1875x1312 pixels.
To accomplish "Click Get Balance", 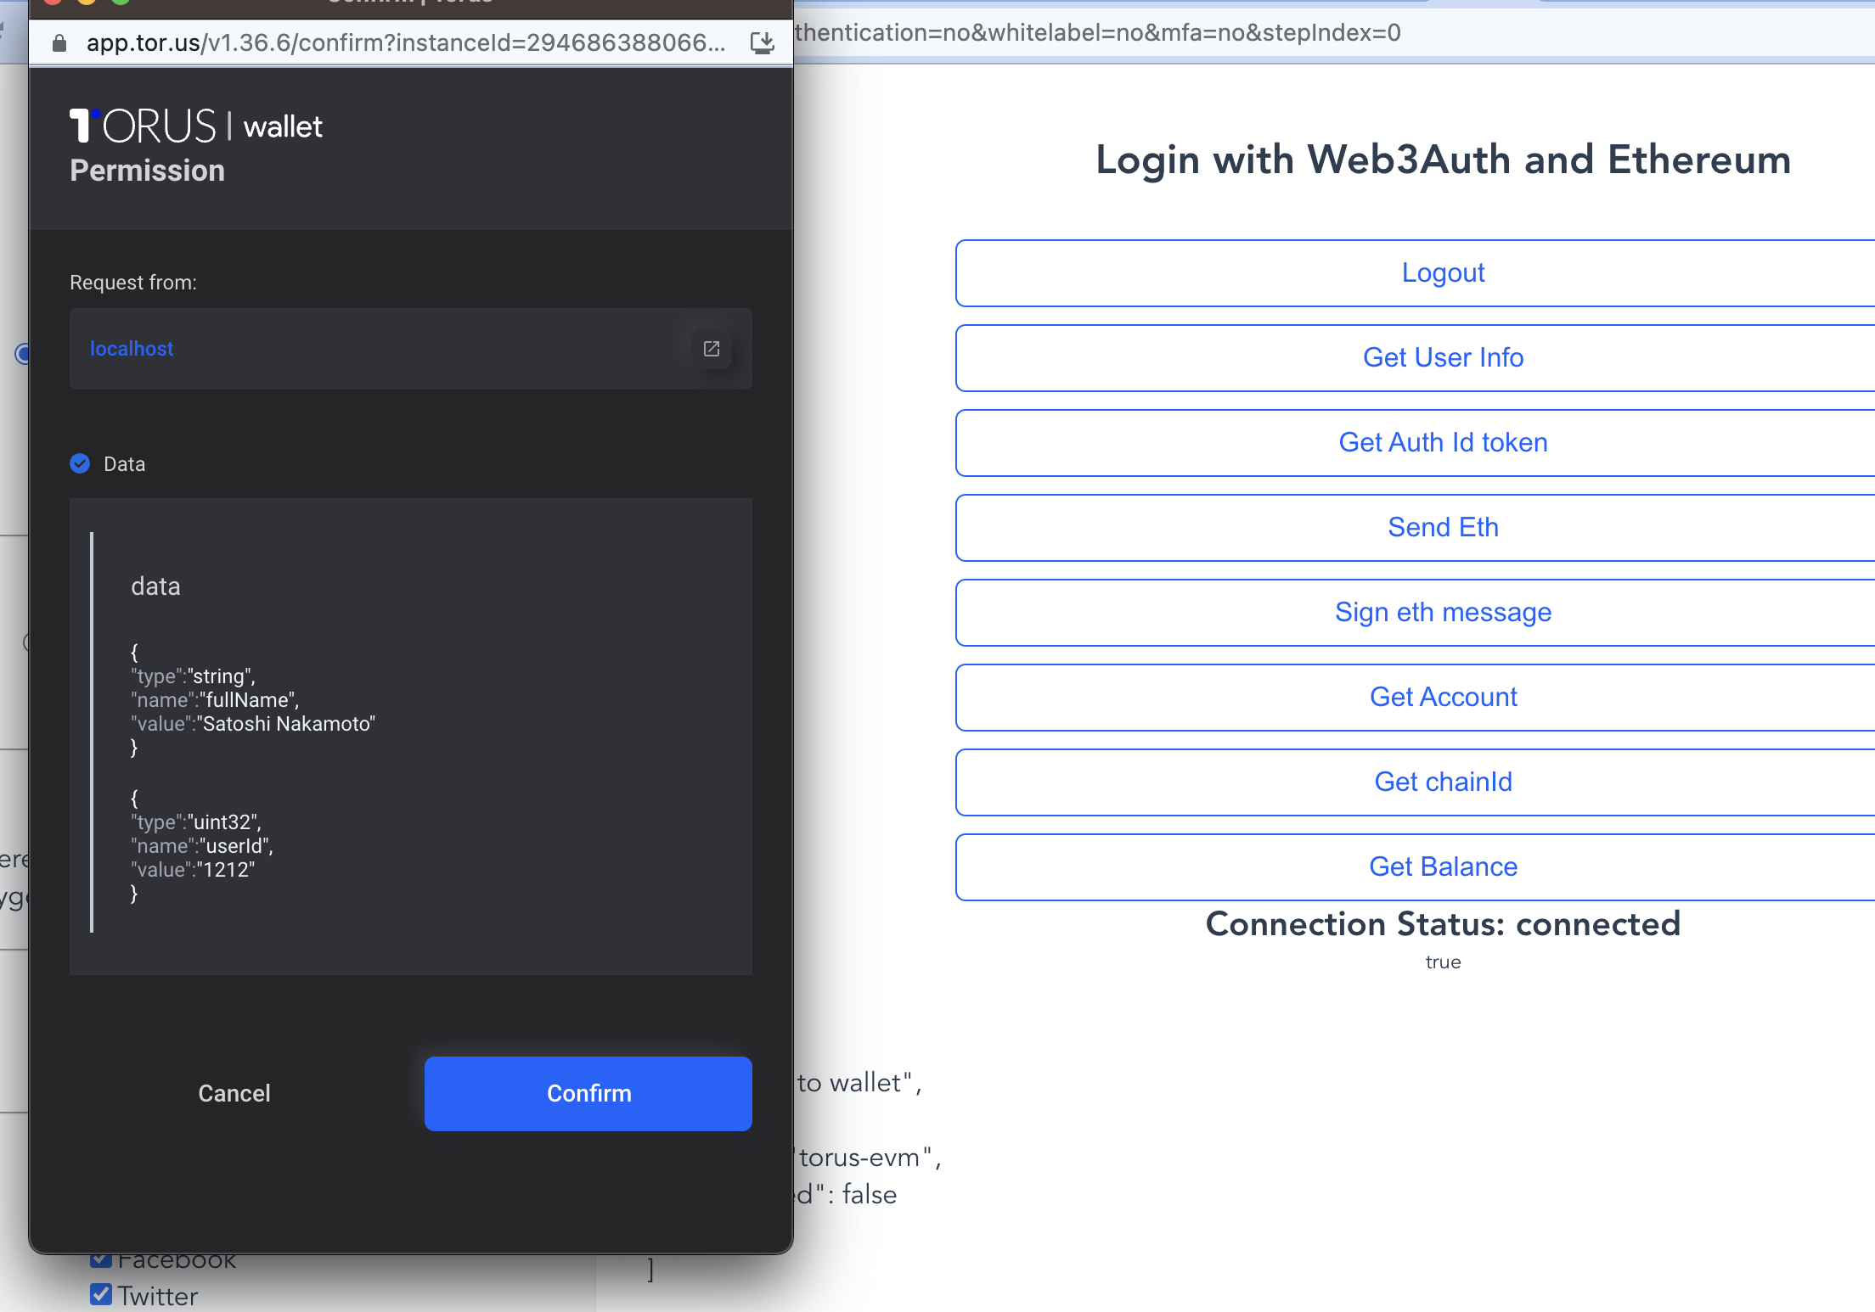I will (1442, 866).
